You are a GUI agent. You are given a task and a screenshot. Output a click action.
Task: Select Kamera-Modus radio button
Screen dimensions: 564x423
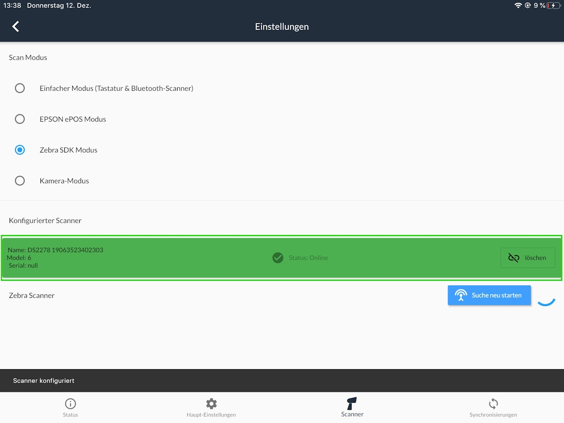tap(20, 181)
